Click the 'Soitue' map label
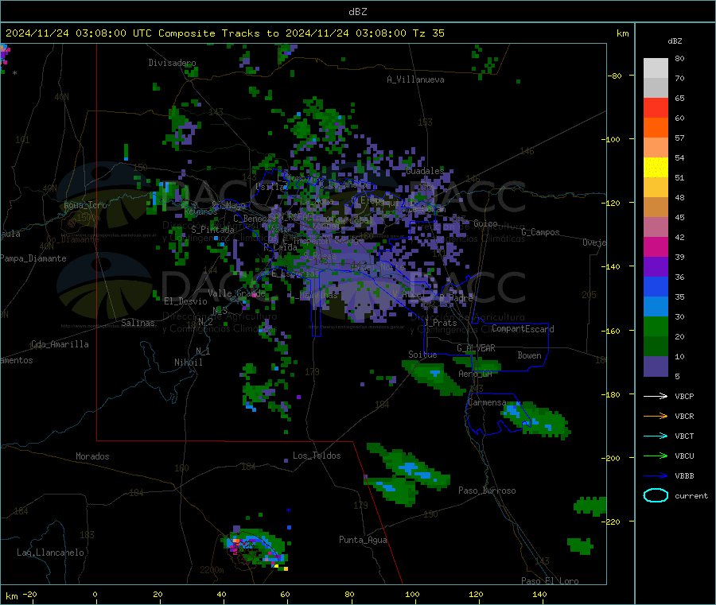Image resolution: width=716 pixels, height=605 pixels. 422,355
